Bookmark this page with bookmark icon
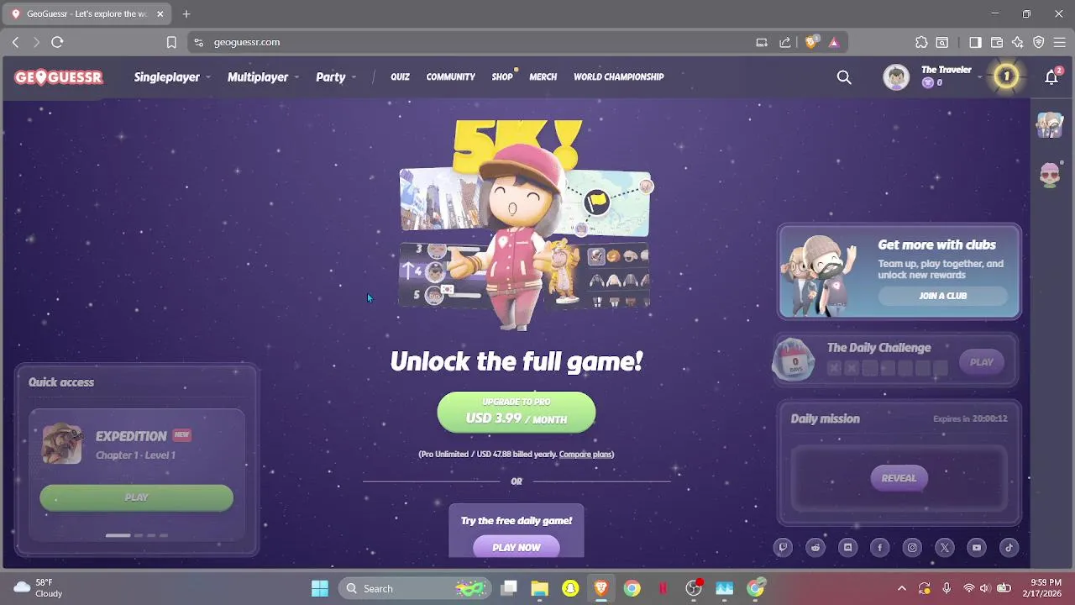Viewport: 1075px width, 605px height. [x=171, y=42]
